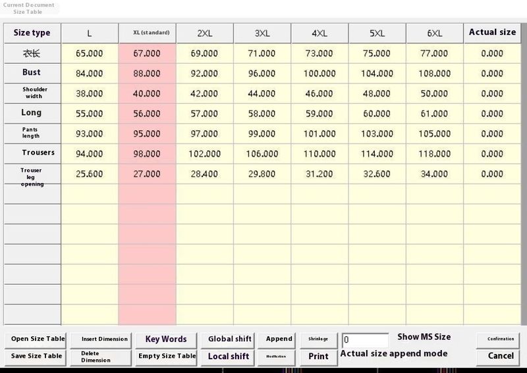The width and height of the screenshot is (527, 373).
Task: Click the Shrinkage button
Action: click(318, 339)
